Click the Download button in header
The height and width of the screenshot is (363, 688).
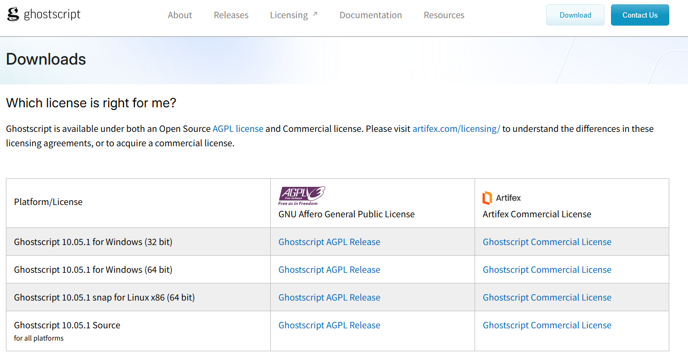575,15
